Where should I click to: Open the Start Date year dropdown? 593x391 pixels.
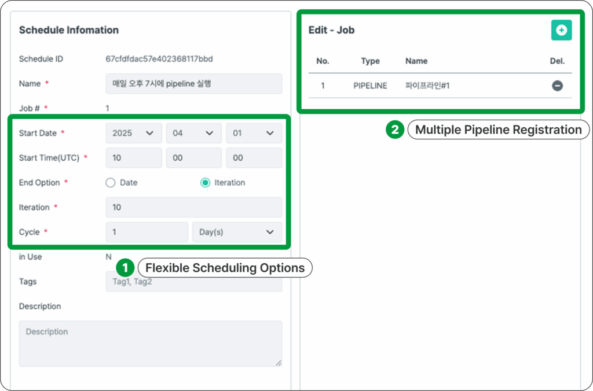[133, 133]
